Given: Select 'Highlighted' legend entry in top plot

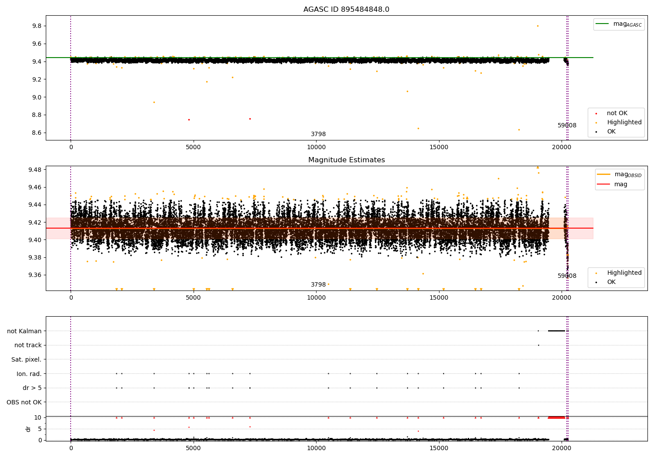Looking at the screenshot, I should point(624,123).
